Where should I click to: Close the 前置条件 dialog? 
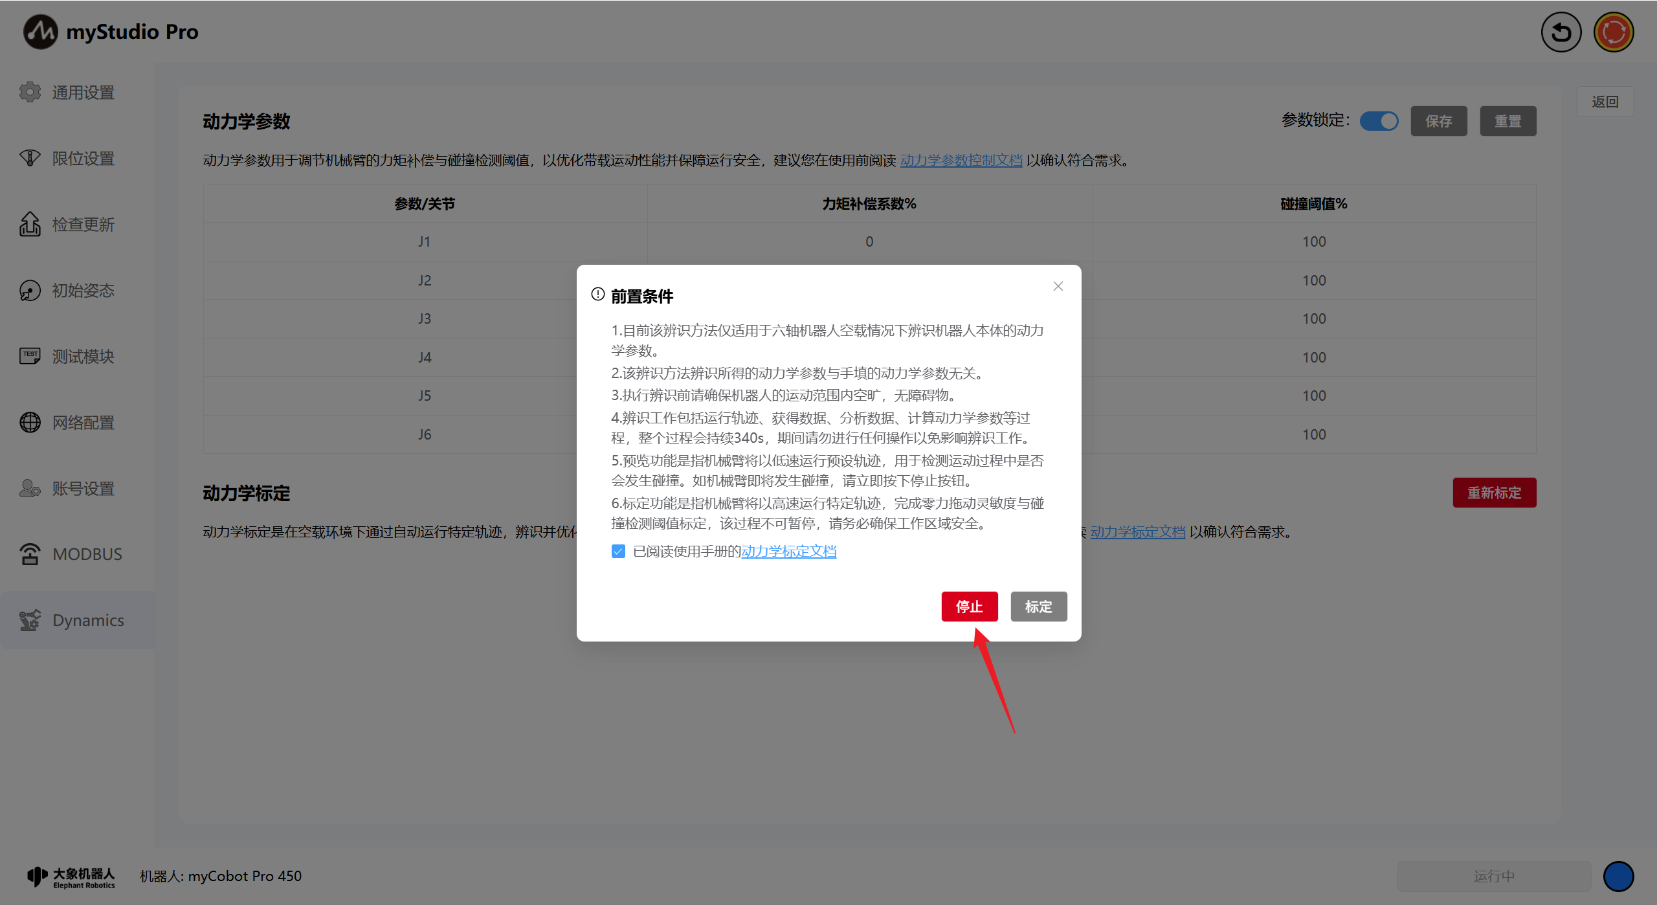click(x=1058, y=286)
